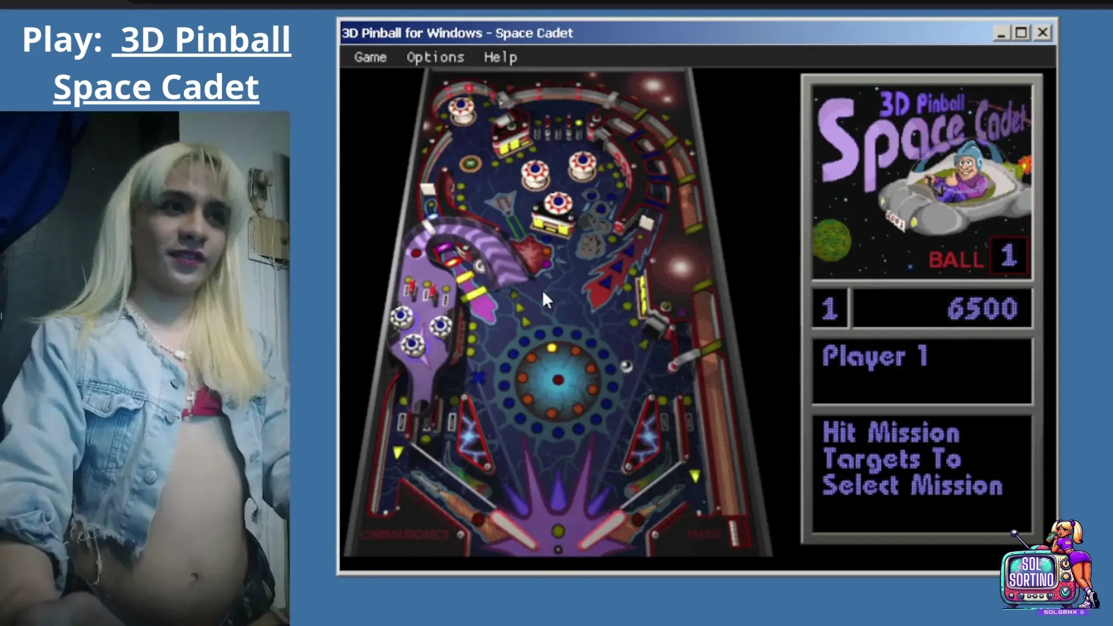Click the BALL 1 counter
The height and width of the screenshot is (626, 1113).
click(978, 256)
